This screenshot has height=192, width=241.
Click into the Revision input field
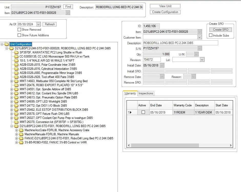point(152,60)
